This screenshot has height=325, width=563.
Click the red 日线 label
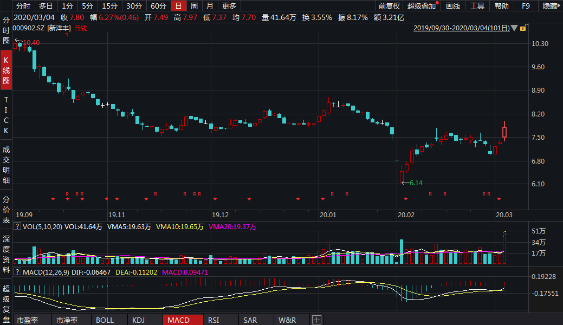[x=80, y=28]
